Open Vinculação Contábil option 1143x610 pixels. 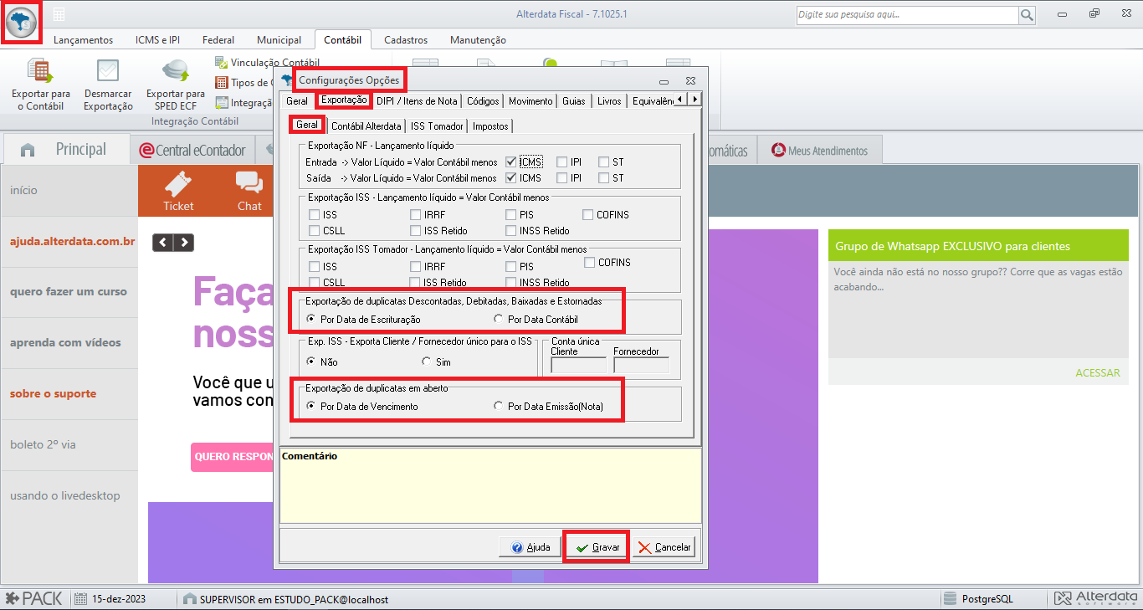267,63
